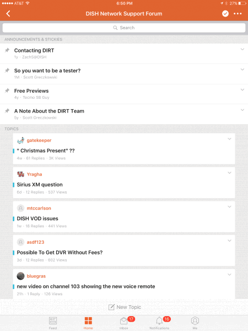Click pin icon beside So you want to be a tester?
Screen dimensions: 248x331
(7, 70)
